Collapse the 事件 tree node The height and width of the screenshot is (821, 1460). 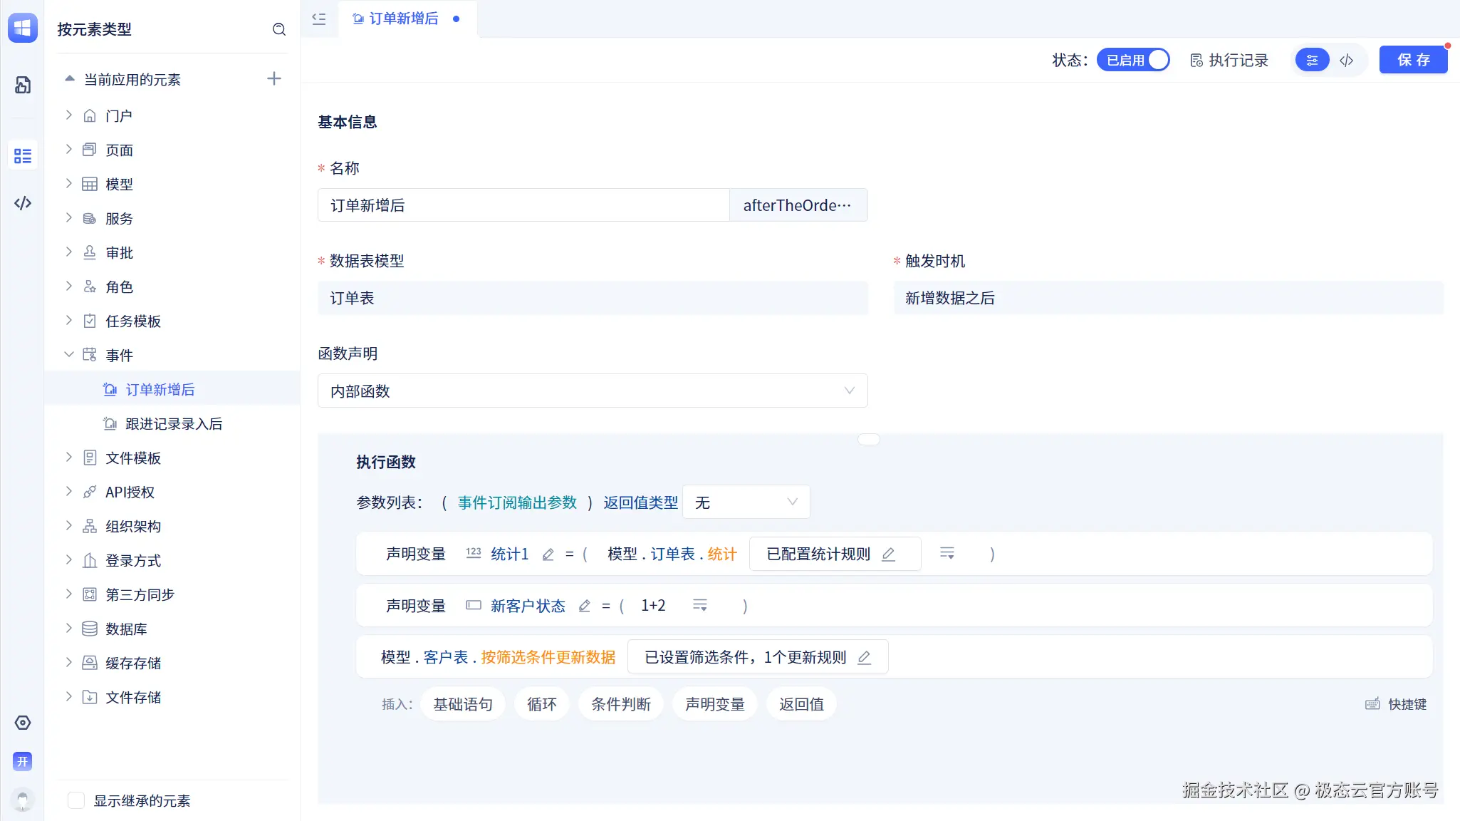click(x=69, y=355)
